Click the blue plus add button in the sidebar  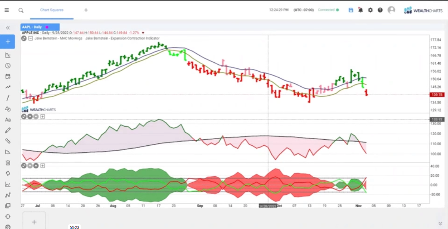coord(7,41)
